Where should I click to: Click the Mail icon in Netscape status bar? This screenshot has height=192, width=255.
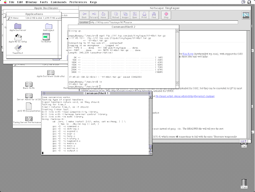(x=242, y=141)
